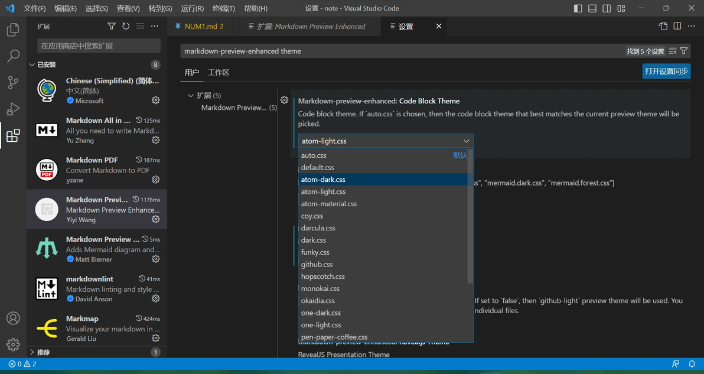The image size is (704, 374).
Task: Click the 打开设置同步 button
Action: click(666, 71)
